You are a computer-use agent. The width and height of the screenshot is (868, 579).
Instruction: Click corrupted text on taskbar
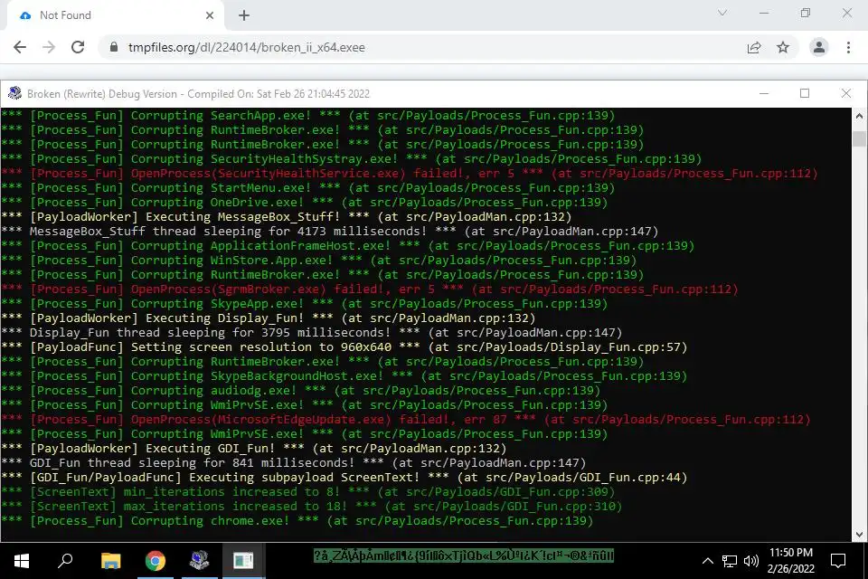coord(464,555)
